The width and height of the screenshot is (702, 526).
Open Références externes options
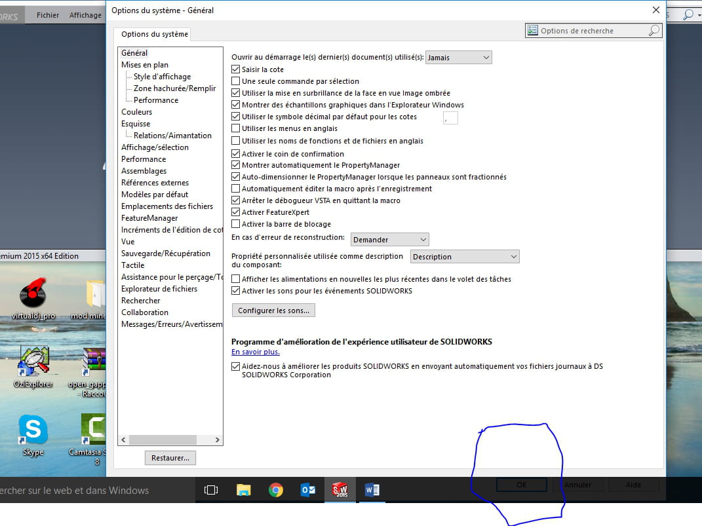155,183
